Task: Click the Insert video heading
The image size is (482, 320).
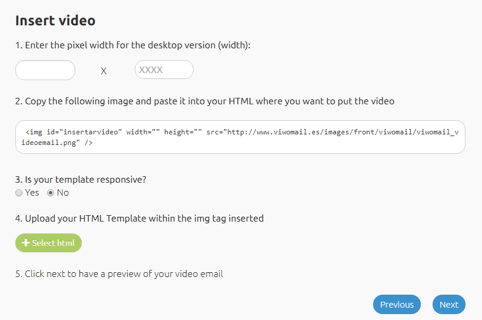Action: (x=55, y=21)
